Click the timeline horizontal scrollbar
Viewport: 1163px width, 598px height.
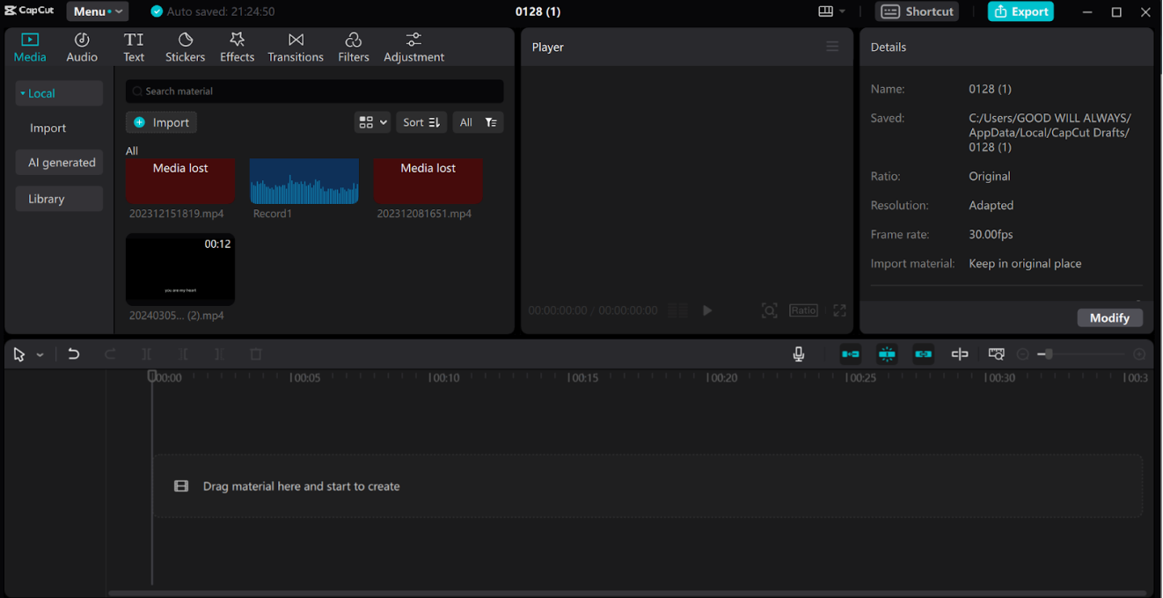tap(628, 593)
